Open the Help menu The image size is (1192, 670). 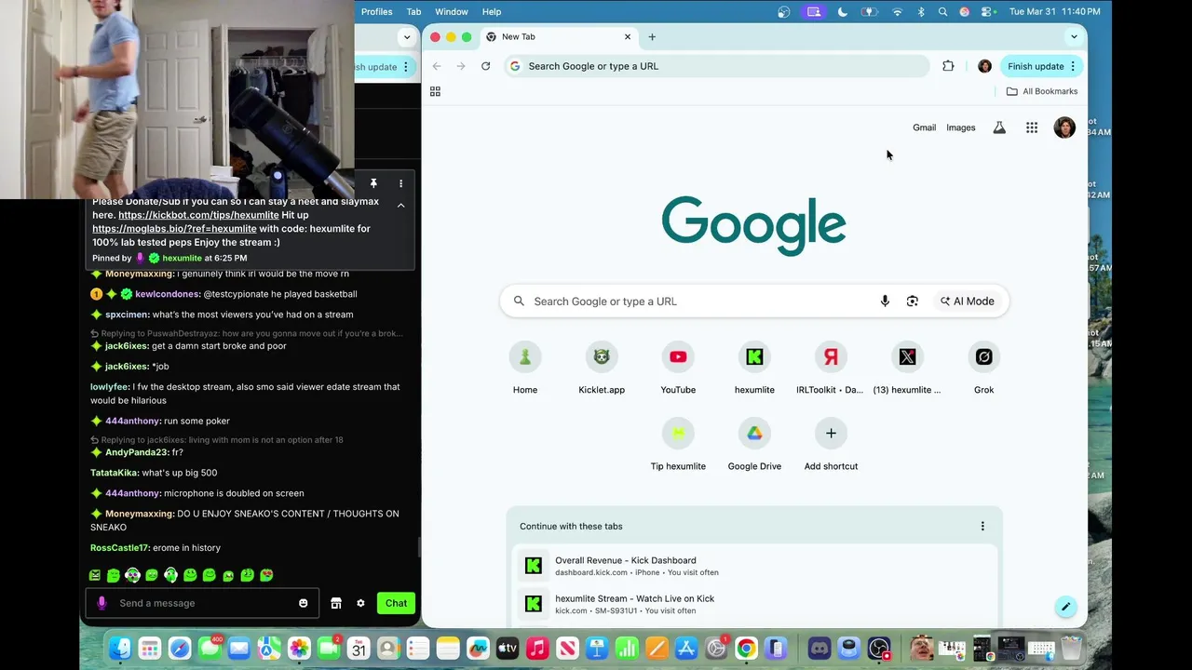click(492, 12)
